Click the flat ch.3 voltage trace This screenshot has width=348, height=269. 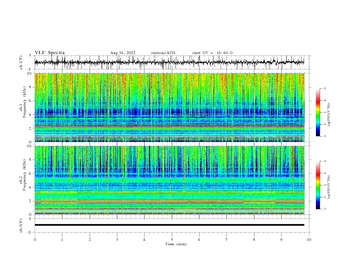click(169, 225)
